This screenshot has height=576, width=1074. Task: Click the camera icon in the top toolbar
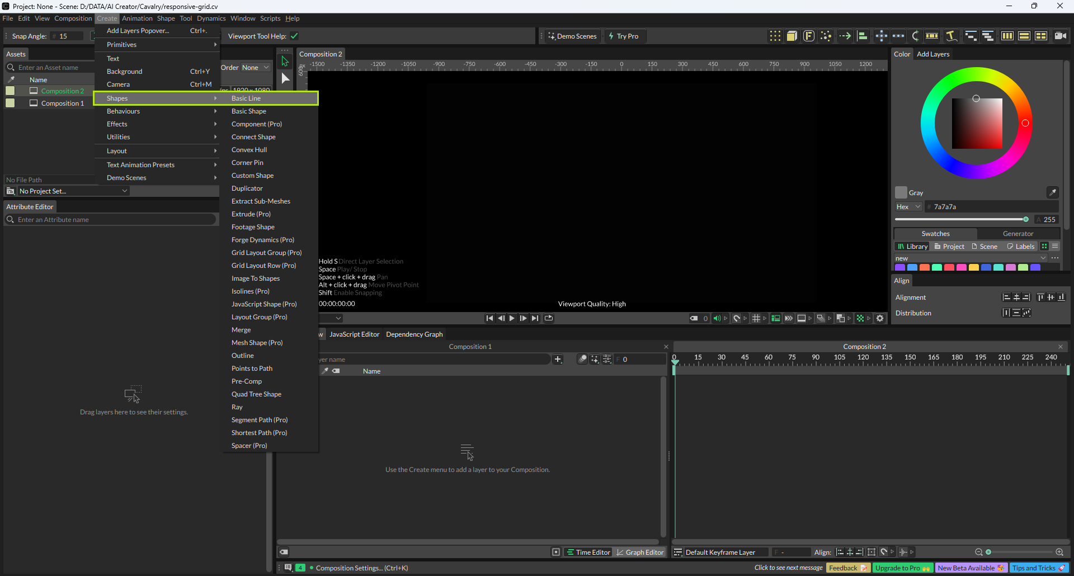1060,36
